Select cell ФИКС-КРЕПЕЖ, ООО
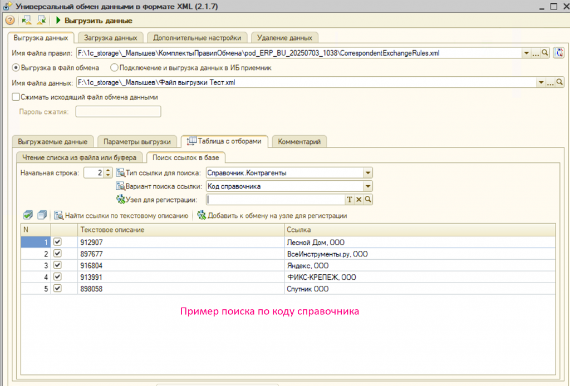The height and width of the screenshot is (386, 570). [420, 277]
